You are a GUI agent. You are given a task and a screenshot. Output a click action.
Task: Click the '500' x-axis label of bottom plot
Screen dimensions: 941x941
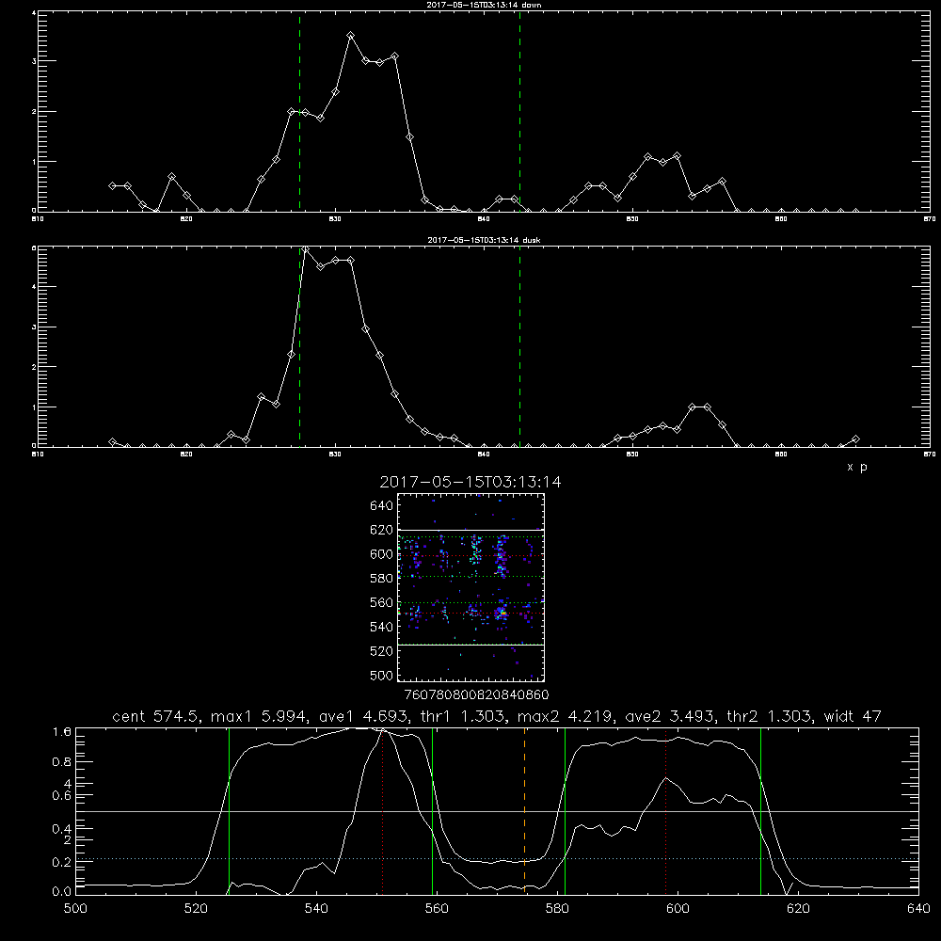click(75, 909)
